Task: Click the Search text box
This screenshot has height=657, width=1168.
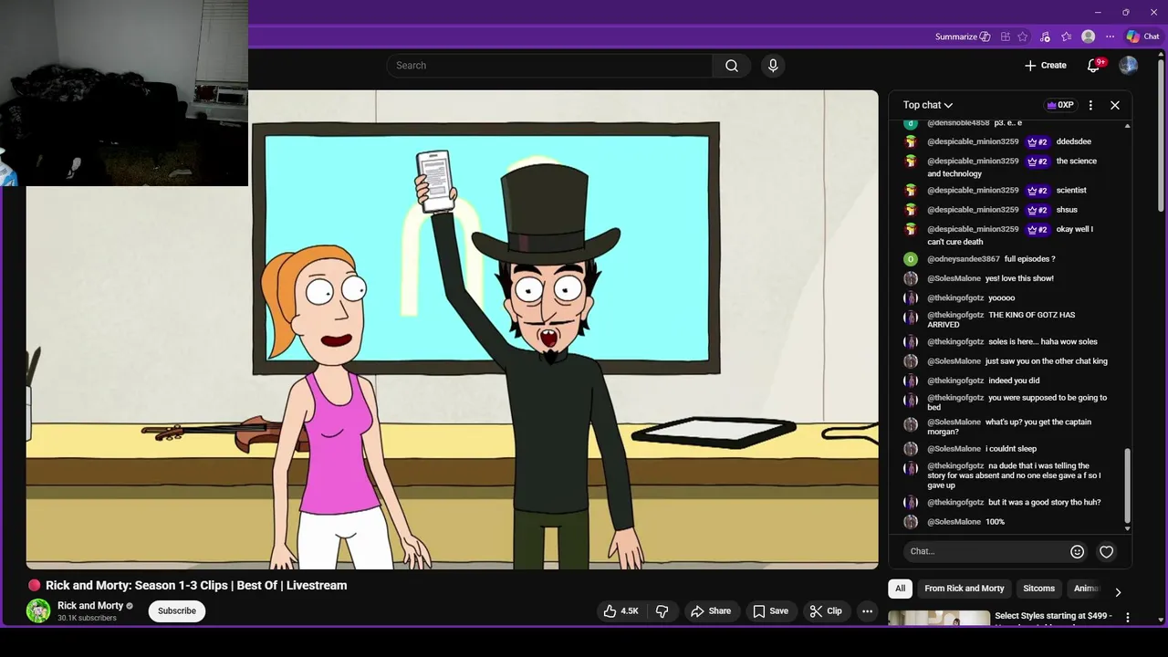Action: tap(549, 66)
